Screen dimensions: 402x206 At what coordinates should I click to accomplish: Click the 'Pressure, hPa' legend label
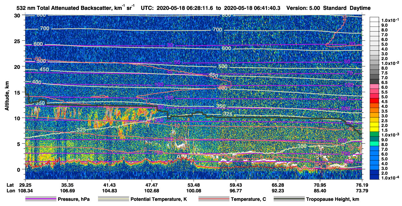74,199
